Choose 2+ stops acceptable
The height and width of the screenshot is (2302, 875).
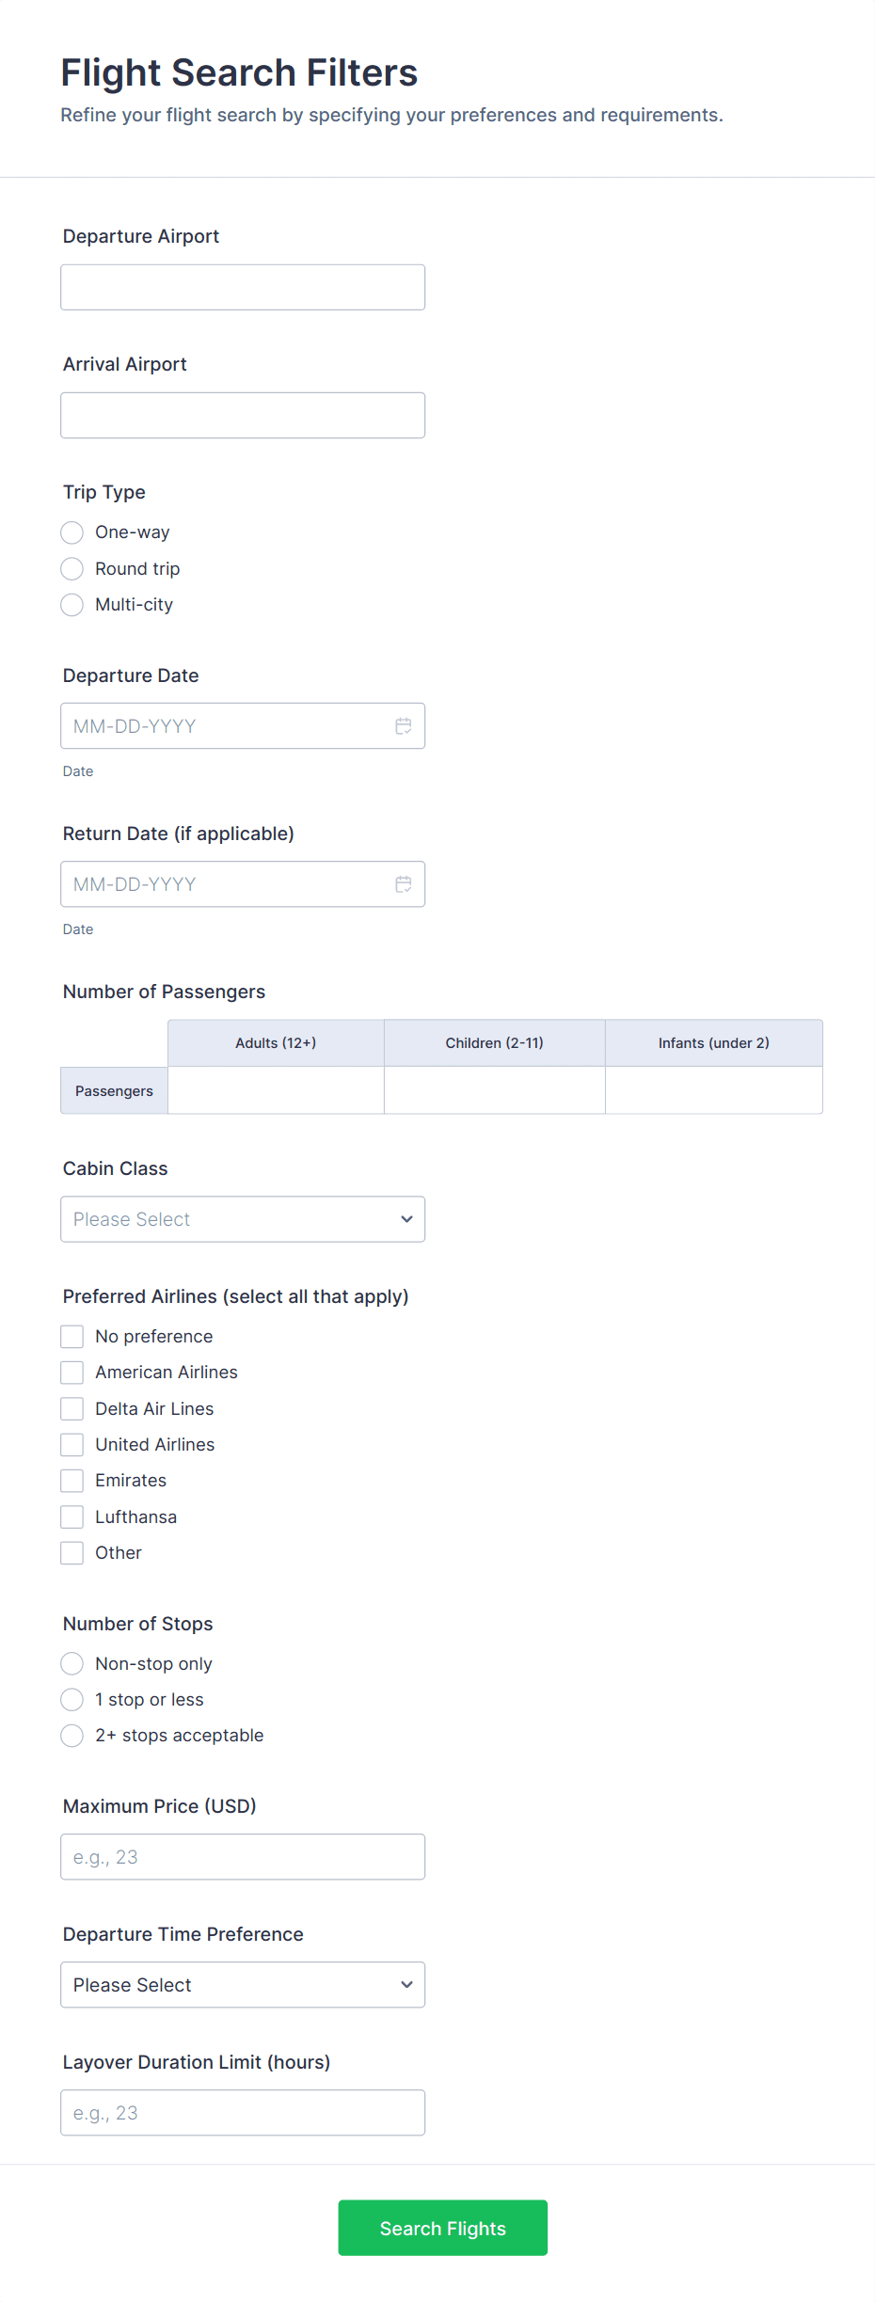72,1736
